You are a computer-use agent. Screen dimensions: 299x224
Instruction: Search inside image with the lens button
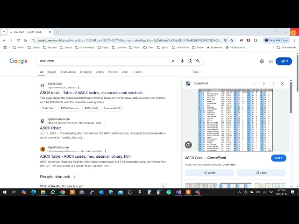pyautogui.click(x=188, y=145)
